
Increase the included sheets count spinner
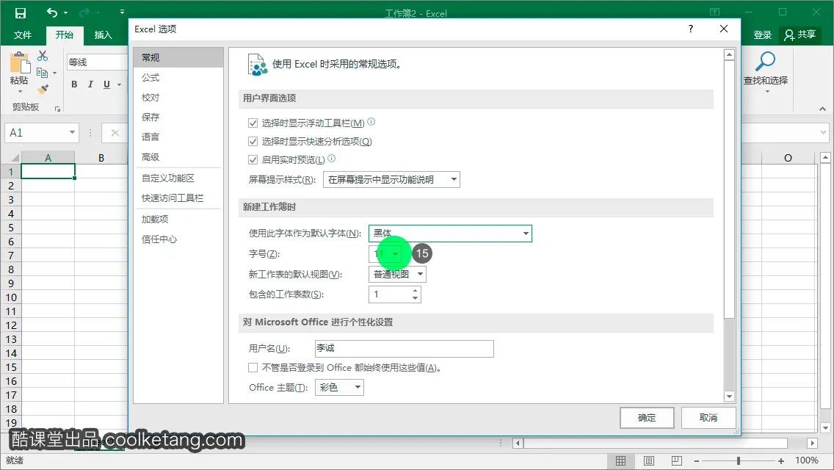[415, 291]
